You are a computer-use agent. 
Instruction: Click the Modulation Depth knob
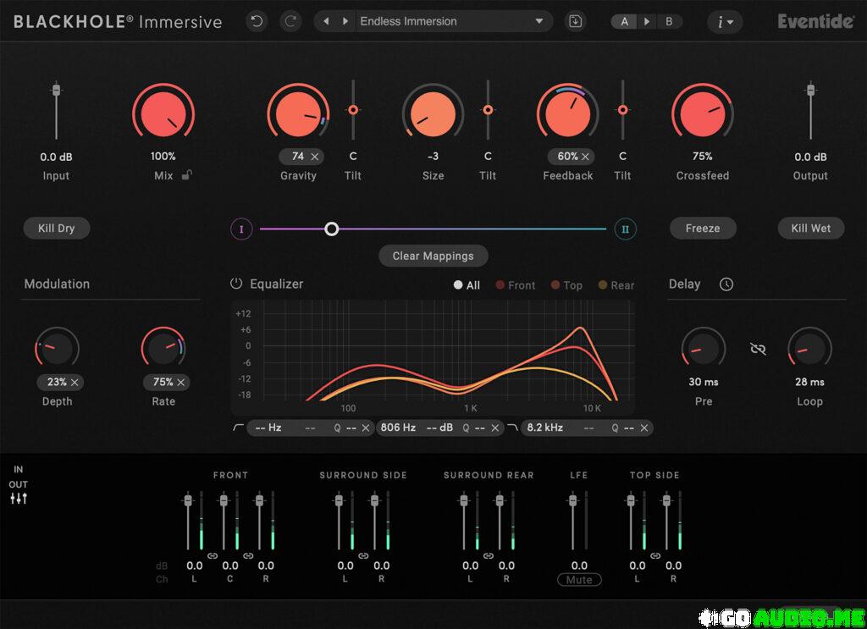click(x=57, y=349)
